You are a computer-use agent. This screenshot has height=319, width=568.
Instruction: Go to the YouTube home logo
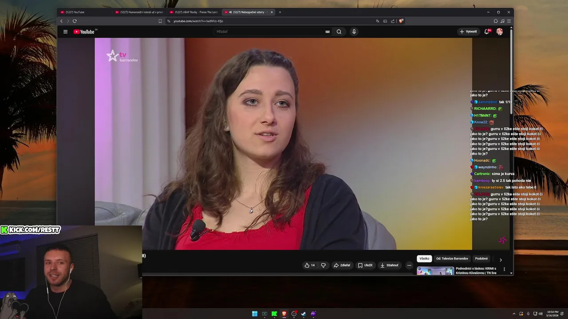pos(84,31)
